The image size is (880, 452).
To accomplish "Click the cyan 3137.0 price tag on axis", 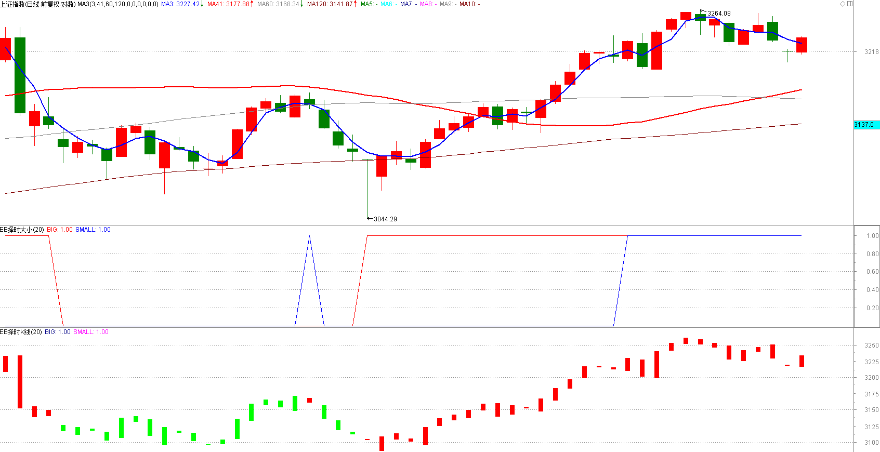I will coord(866,125).
